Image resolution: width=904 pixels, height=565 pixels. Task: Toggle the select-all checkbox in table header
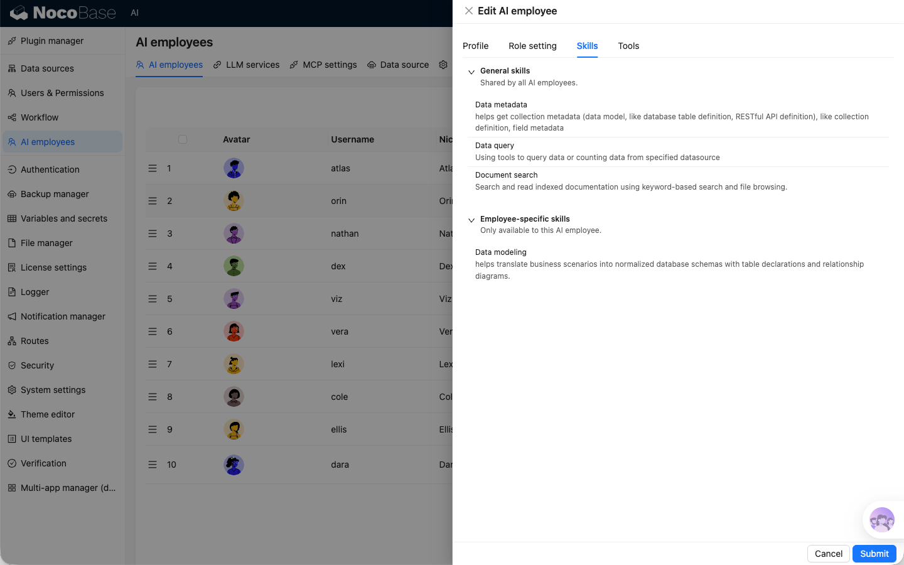[183, 139]
